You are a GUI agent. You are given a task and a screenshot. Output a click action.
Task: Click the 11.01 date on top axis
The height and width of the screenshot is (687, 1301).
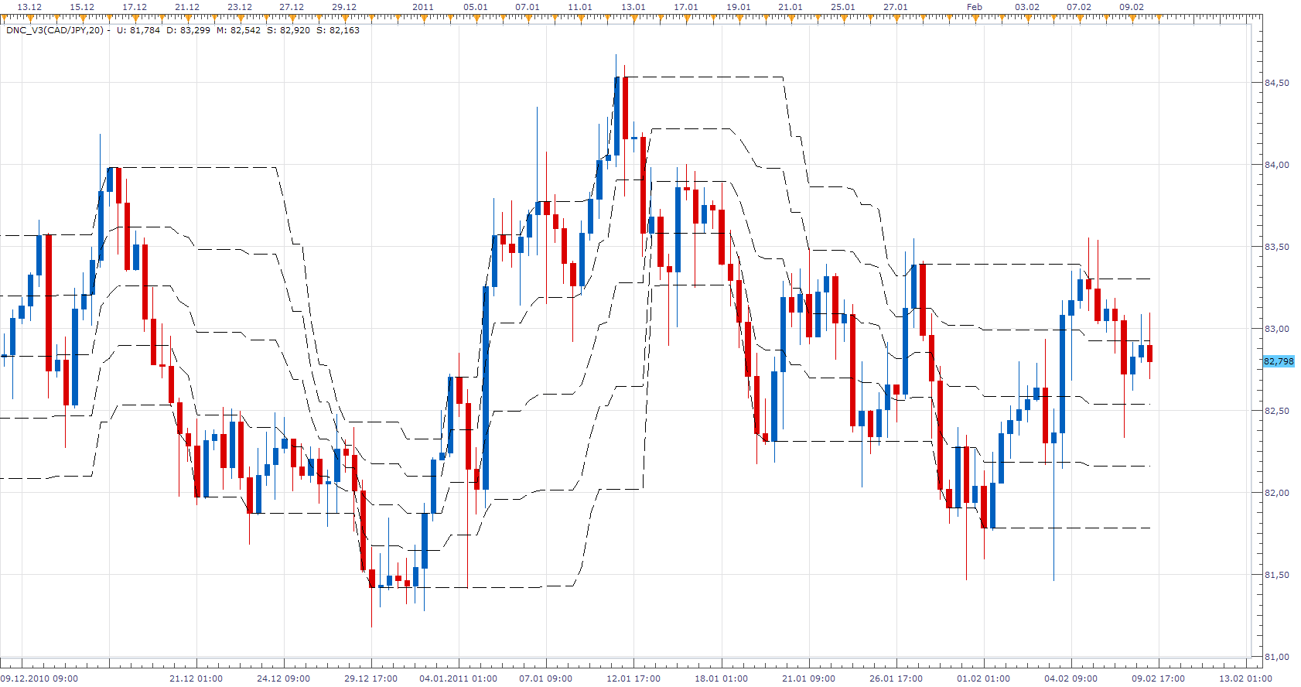(x=580, y=7)
